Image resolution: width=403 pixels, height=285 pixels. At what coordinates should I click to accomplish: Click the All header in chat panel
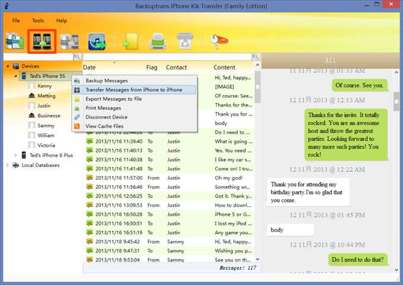tap(330, 60)
